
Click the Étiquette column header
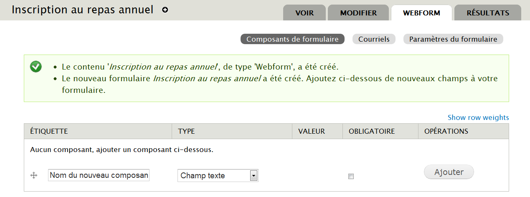click(x=49, y=131)
